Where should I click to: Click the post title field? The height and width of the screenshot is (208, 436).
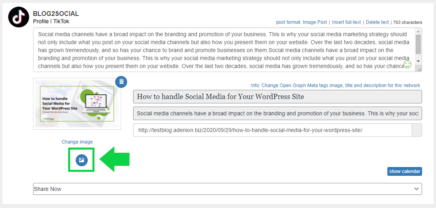click(277, 97)
